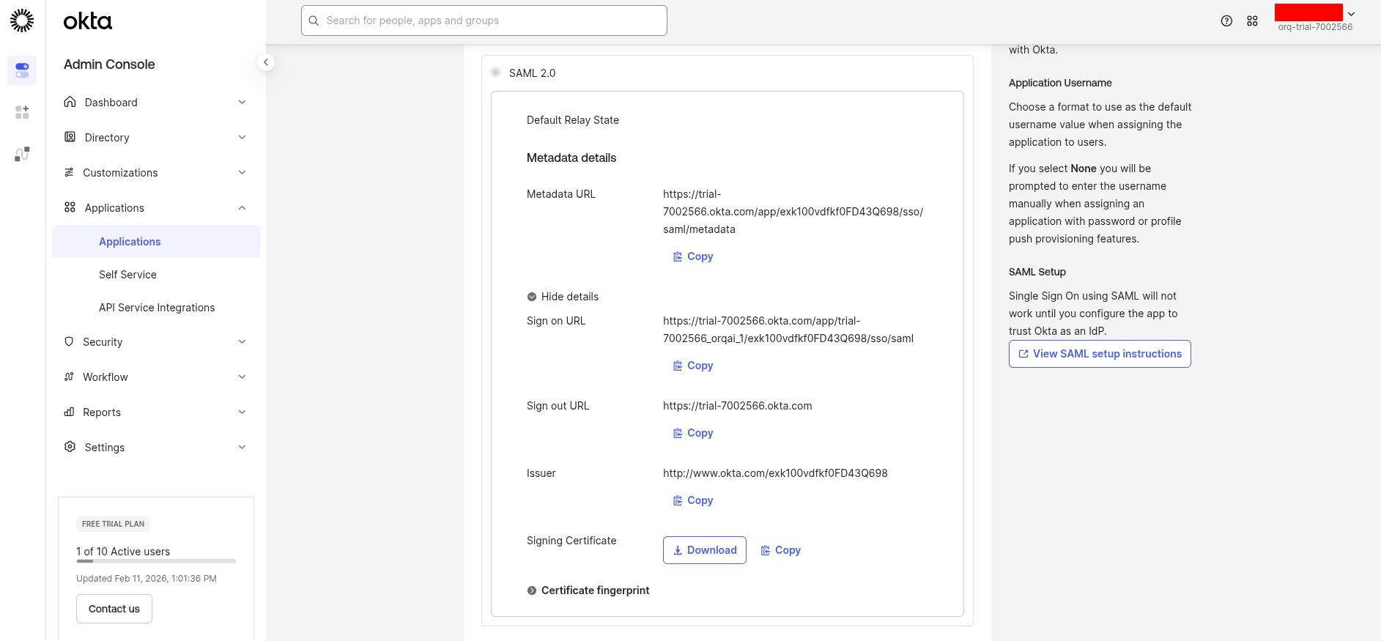The height and width of the screenshot is (641, 1381).
Task: Click the '1 of 10 Active users' text
Action: pos(123,552)
